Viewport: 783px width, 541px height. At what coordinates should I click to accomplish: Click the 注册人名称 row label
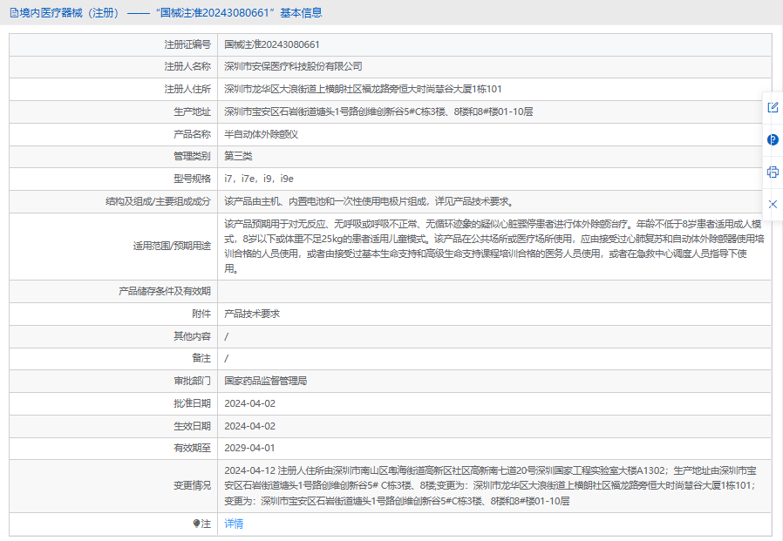pos(187,66)
